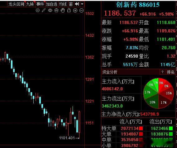Toggle the chart lock icon
Image resolution: width=177 pixels, height=148 pixels.
click(69, 10)
